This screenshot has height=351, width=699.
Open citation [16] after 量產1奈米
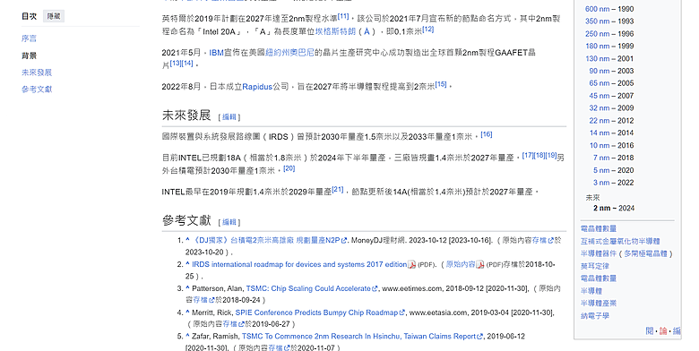487,134
